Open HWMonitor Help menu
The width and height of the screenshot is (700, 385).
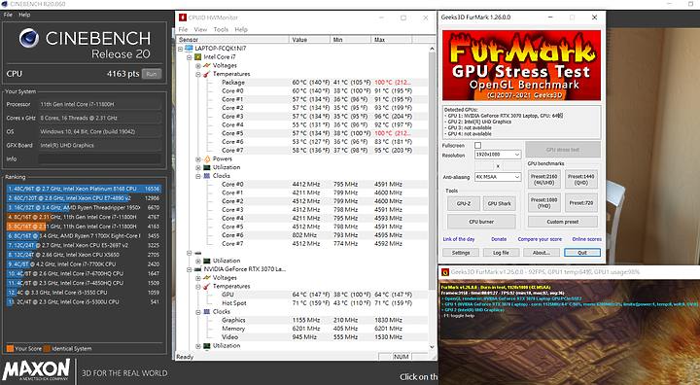click(241, 29)
